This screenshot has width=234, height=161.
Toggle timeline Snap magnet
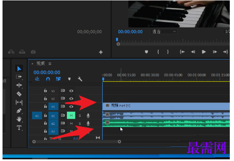(48, 79)
